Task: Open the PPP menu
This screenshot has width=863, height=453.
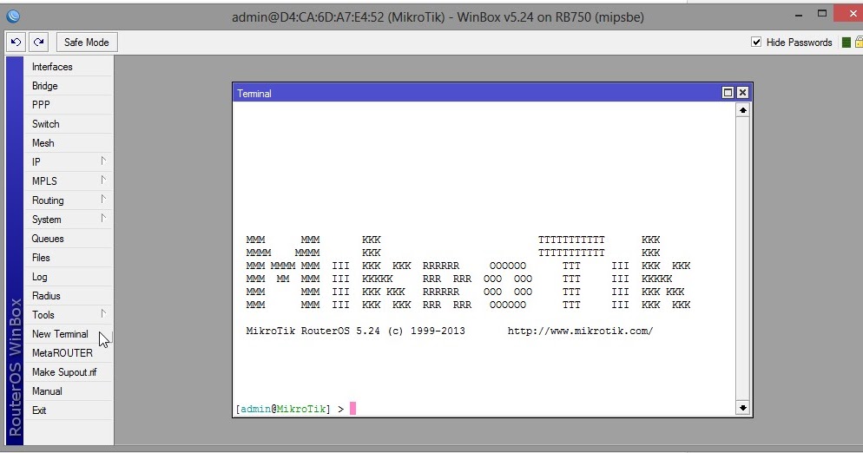Action: coord(69,105)
